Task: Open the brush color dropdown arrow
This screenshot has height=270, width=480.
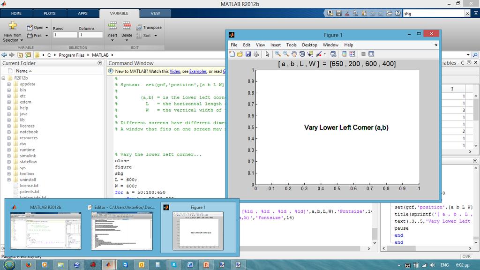Action: click(x=324, y=54)
